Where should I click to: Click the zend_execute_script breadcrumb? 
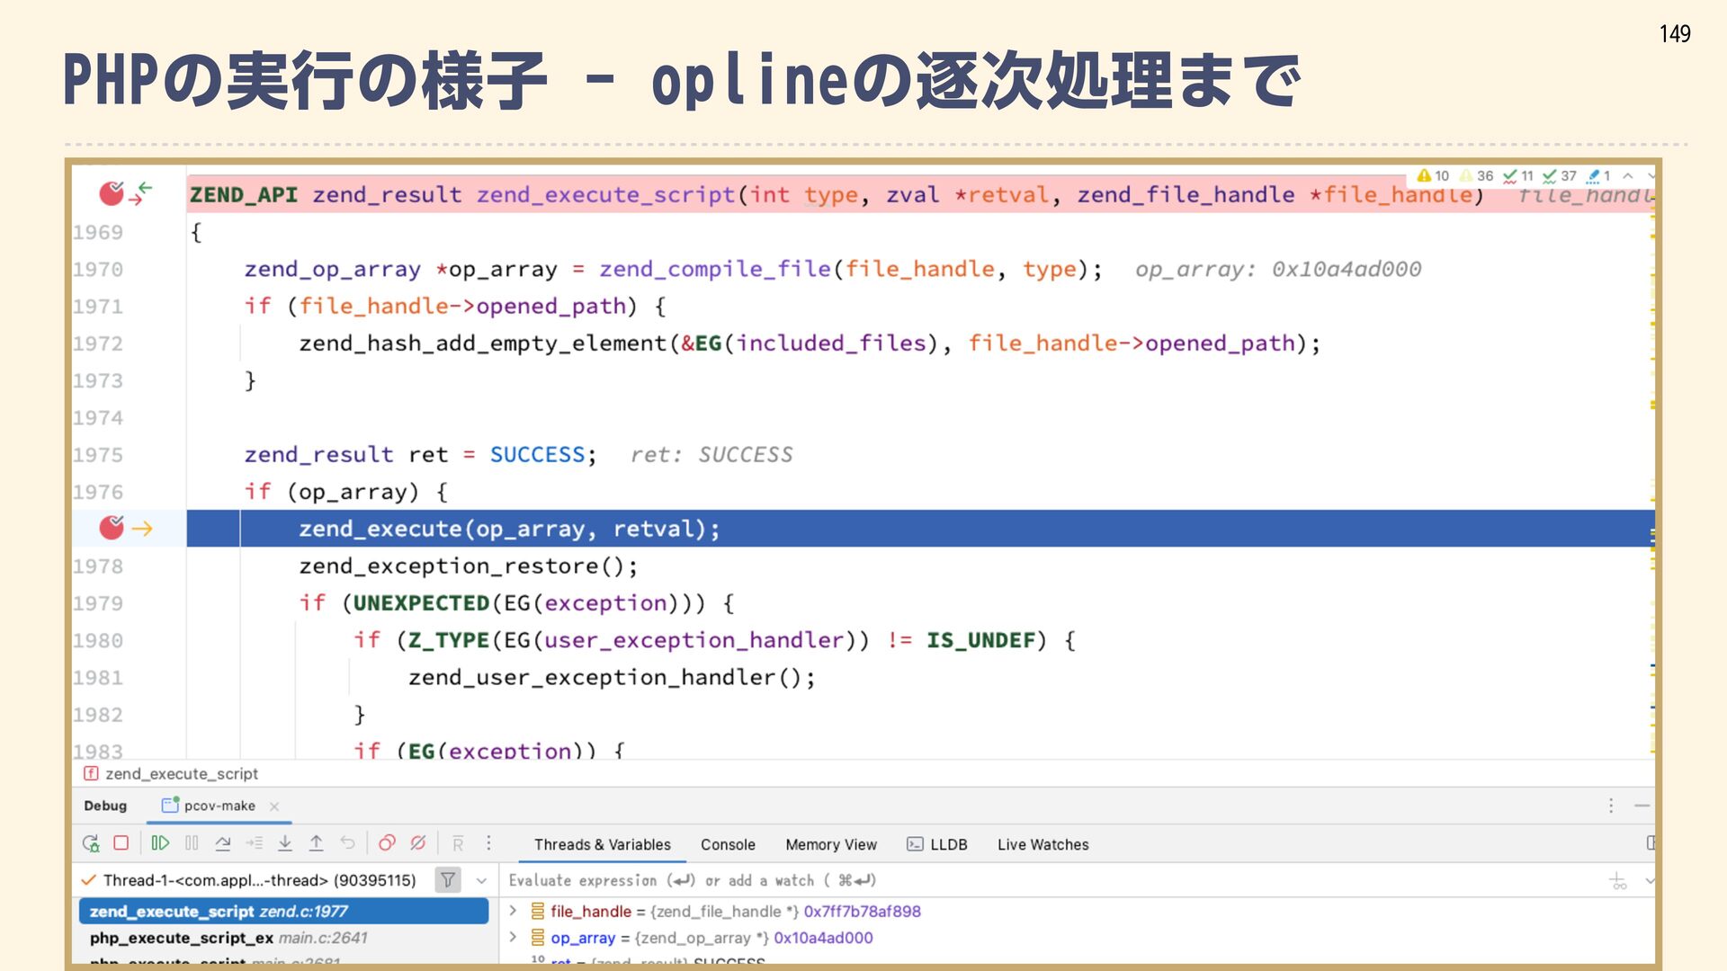[181, 774]
